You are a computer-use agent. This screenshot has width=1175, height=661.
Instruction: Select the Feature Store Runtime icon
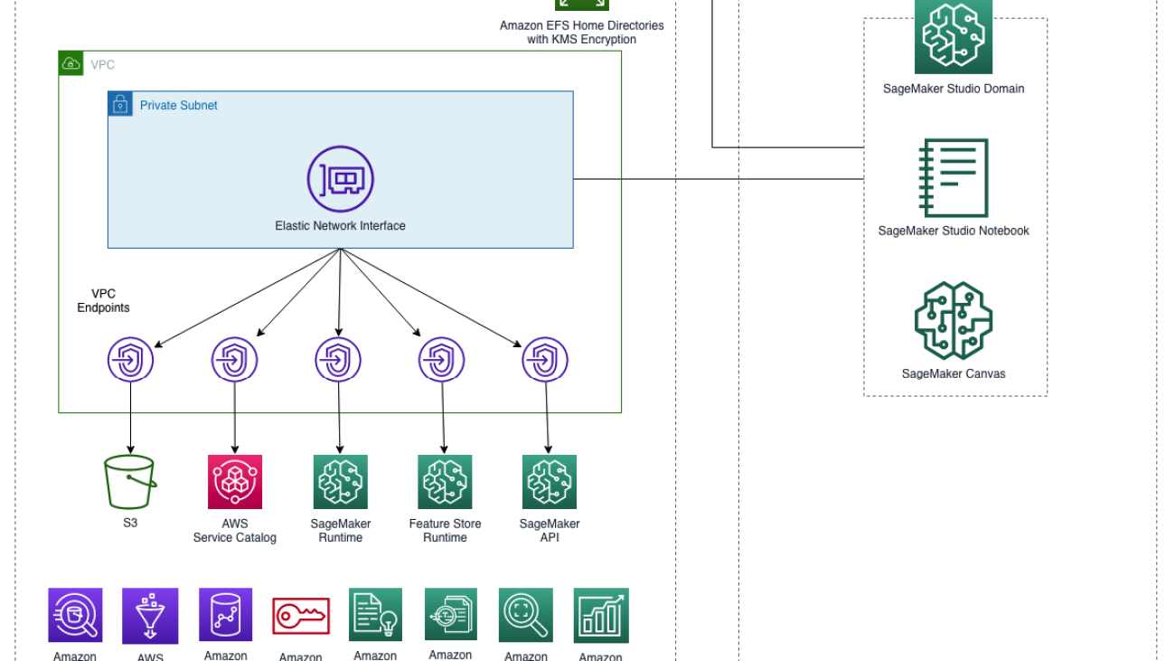445,482
